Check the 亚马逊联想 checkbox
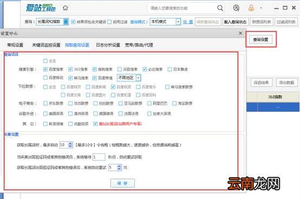The image size is (300, 199). coord(120,104)
